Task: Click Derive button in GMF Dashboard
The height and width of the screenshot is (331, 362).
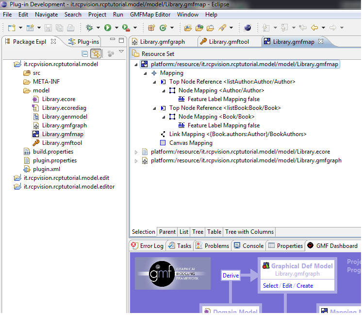Action: coord(230,276)
